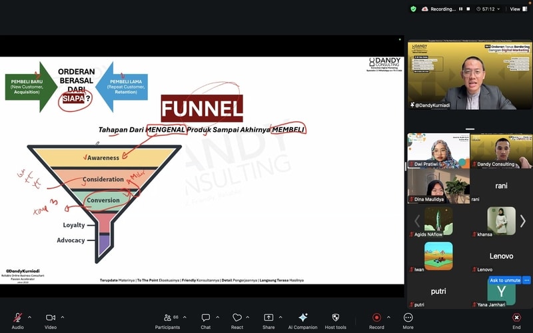
Task: Go to next page of participant gallery
Action: pos(523,220)
